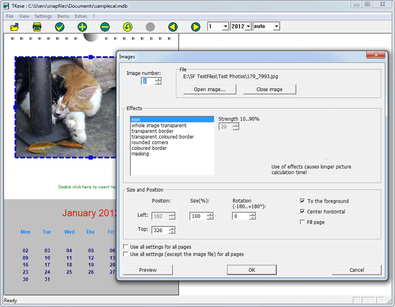The image size is (395, 307).
Task: Click the open folder toolbar icon
Action: 15,27
